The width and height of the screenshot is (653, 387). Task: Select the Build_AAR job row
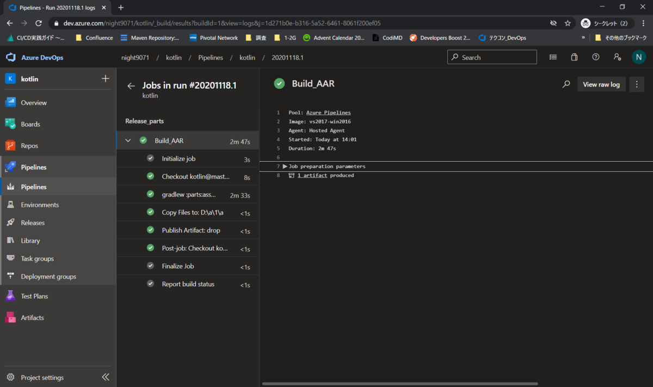click(x=188, y=140)
